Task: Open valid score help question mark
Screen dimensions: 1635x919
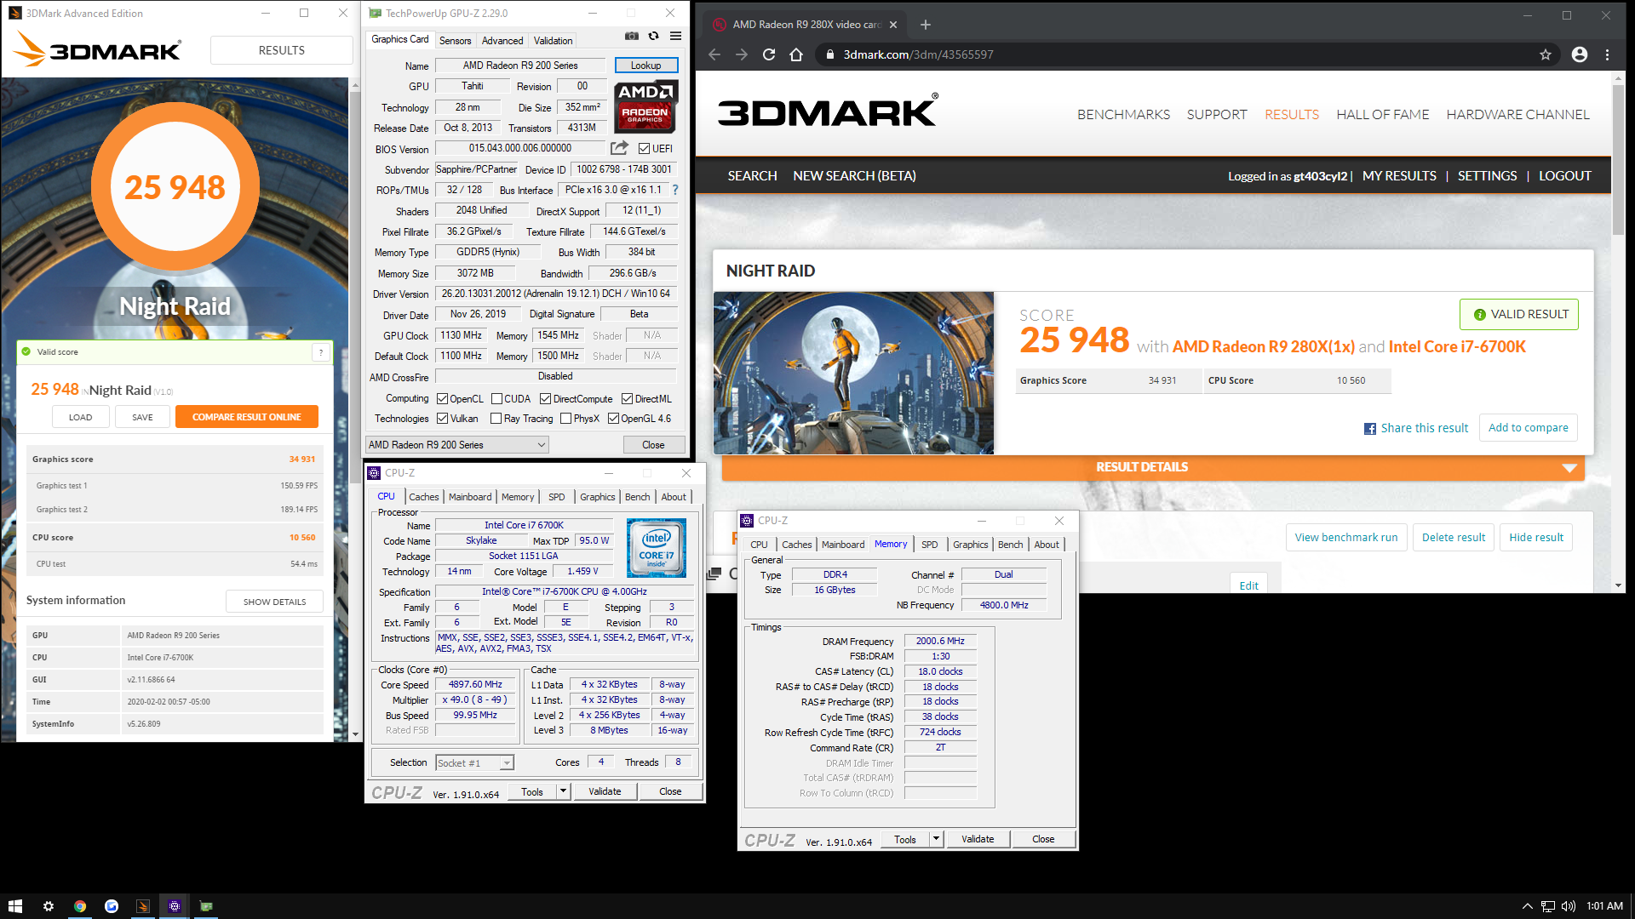Action: (x=321, y=351)
